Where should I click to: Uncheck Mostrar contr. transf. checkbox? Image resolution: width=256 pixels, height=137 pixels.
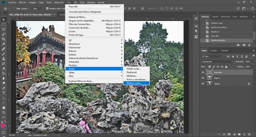(x=47, y=8)
